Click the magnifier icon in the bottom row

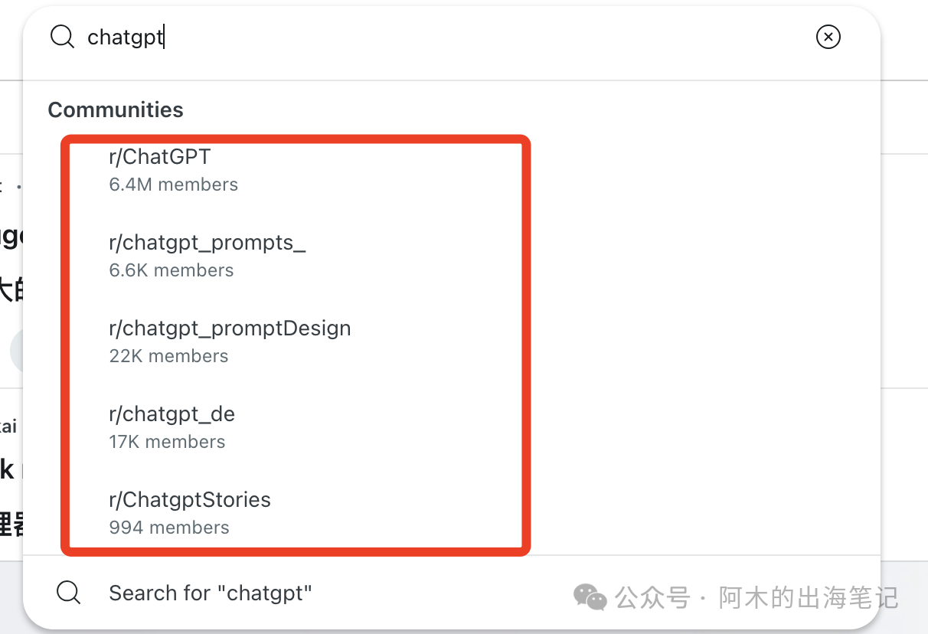click(69, 593)
